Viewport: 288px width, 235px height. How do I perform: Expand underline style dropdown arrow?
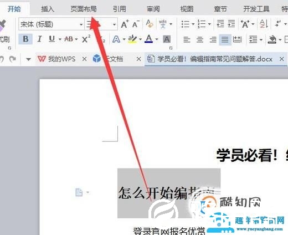60,39
